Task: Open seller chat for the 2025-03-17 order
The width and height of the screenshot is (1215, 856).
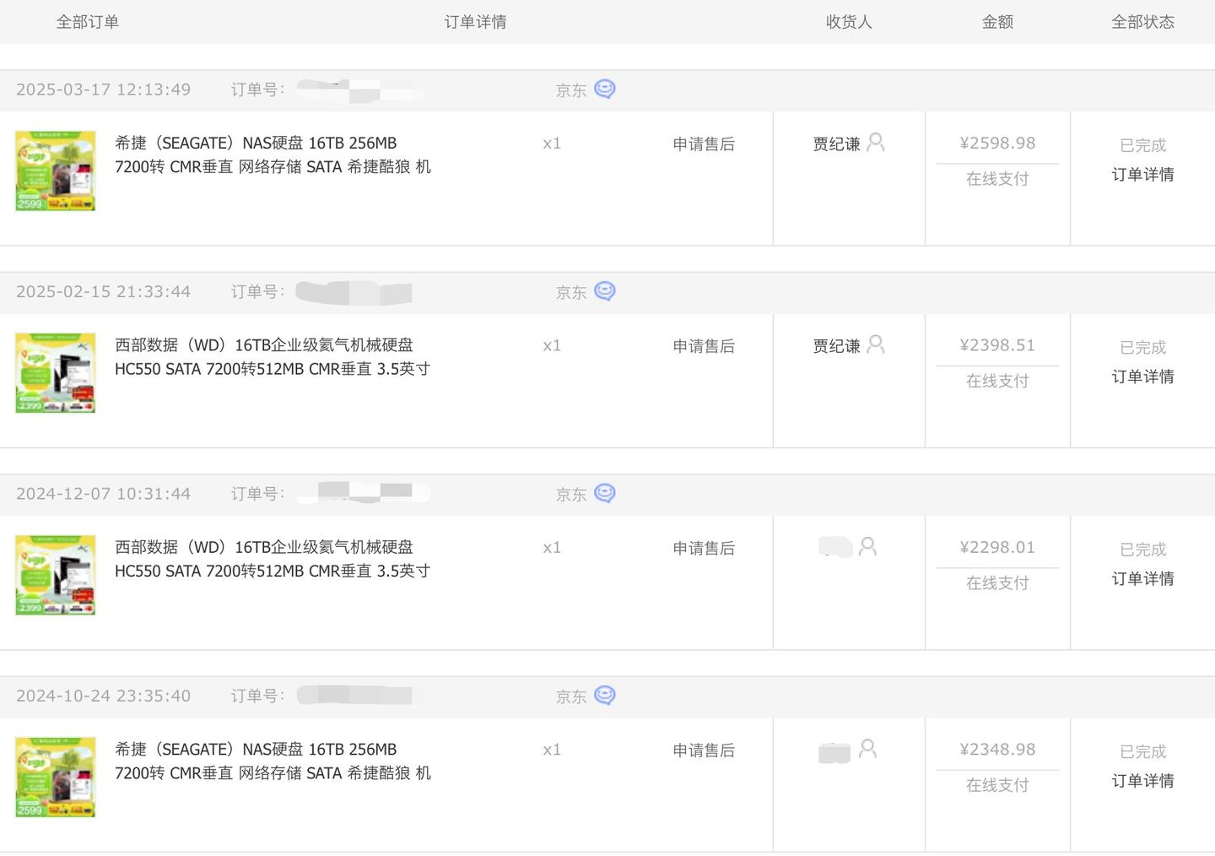Action: (605, 89)
